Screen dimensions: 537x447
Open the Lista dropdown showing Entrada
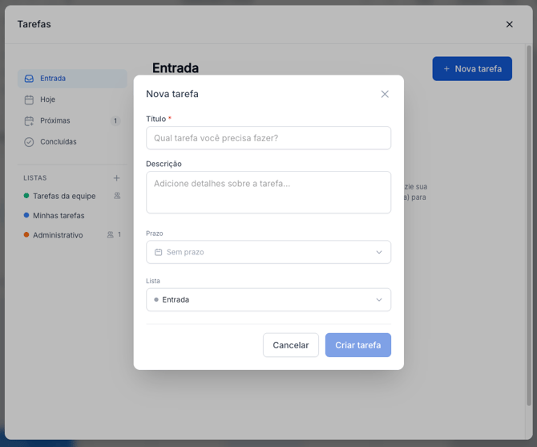pyautogui.click(x=268, y=299)
